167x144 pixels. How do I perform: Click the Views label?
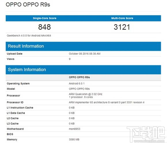pyautogui.click(x=11, y=59)
